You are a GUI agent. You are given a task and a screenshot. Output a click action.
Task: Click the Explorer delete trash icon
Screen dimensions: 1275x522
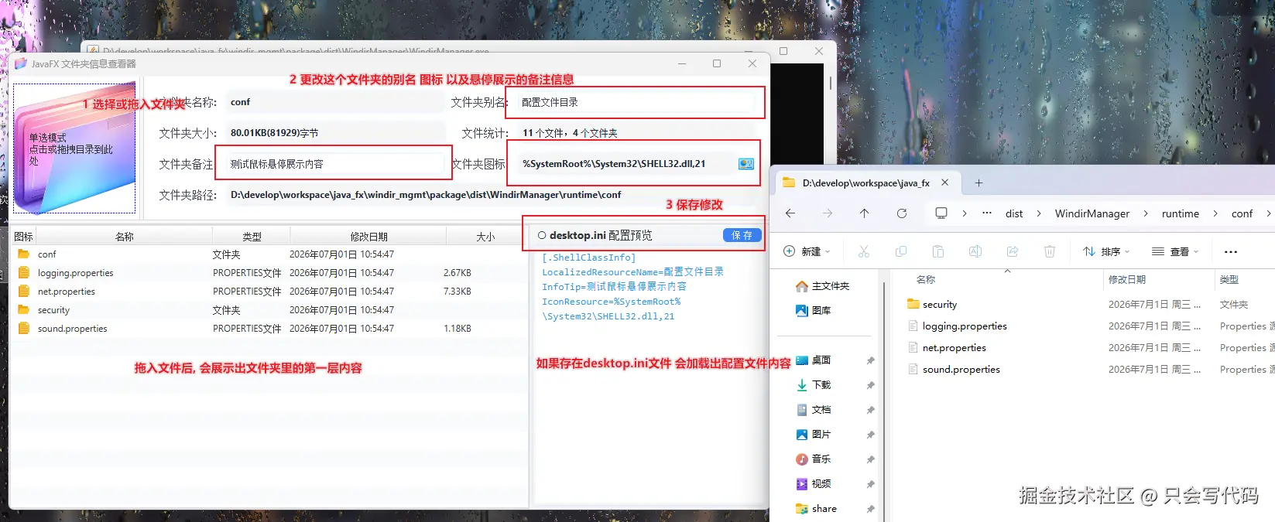click(x=1050, y=251)
